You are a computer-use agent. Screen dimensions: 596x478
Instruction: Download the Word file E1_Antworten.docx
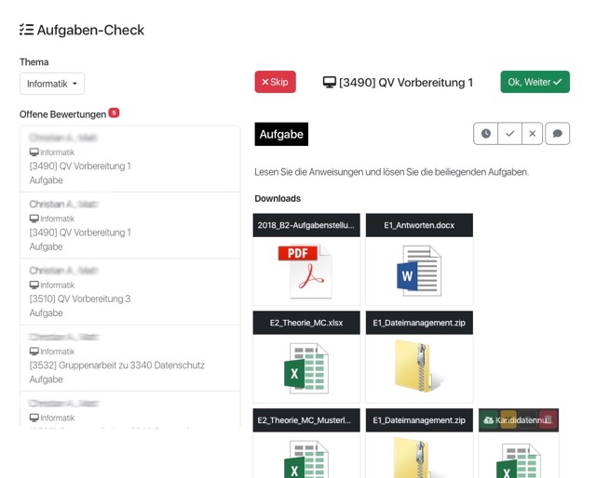(419, 271)
